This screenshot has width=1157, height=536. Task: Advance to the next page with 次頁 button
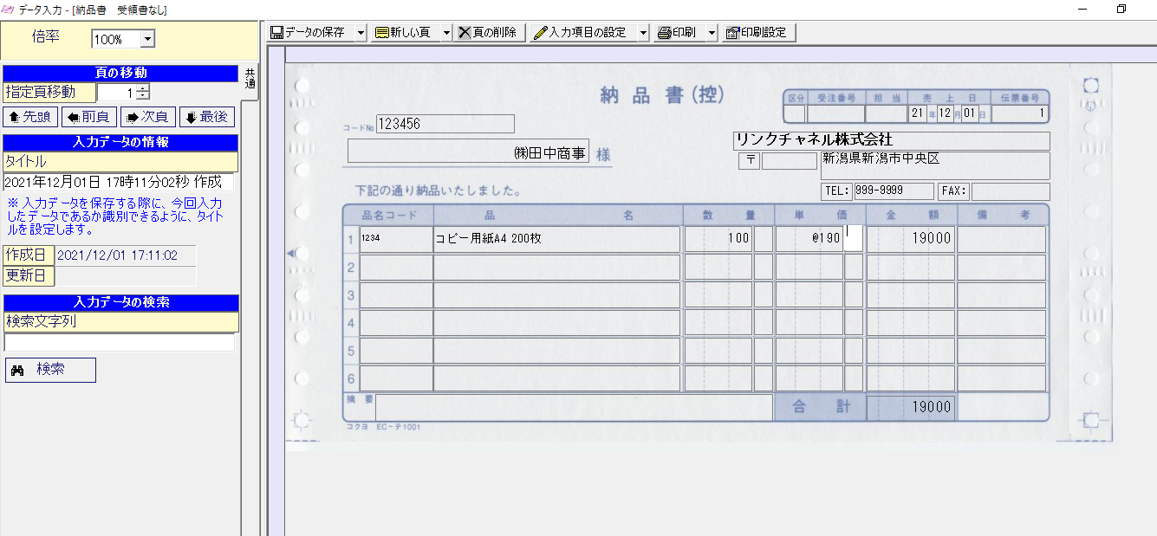coord(146,117)
